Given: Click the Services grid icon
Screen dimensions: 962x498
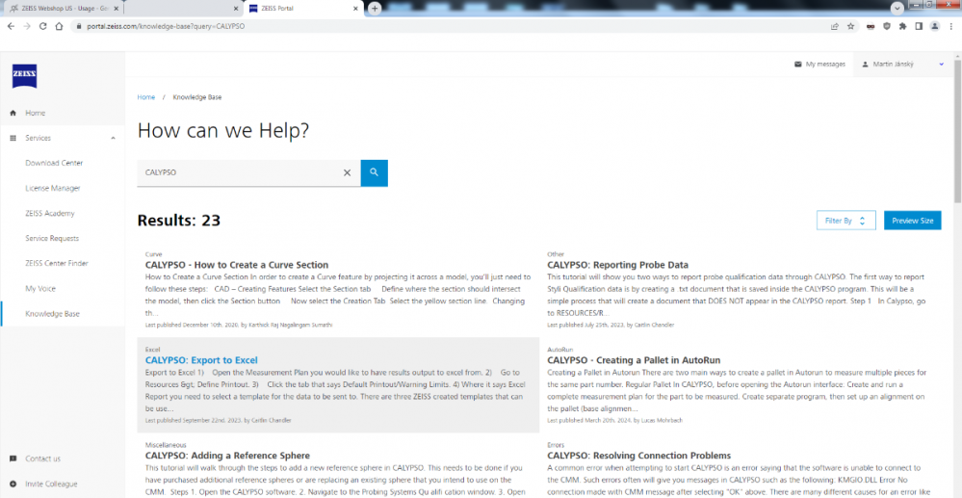Looking at the screenshot, I should click(x=13, y=138).
